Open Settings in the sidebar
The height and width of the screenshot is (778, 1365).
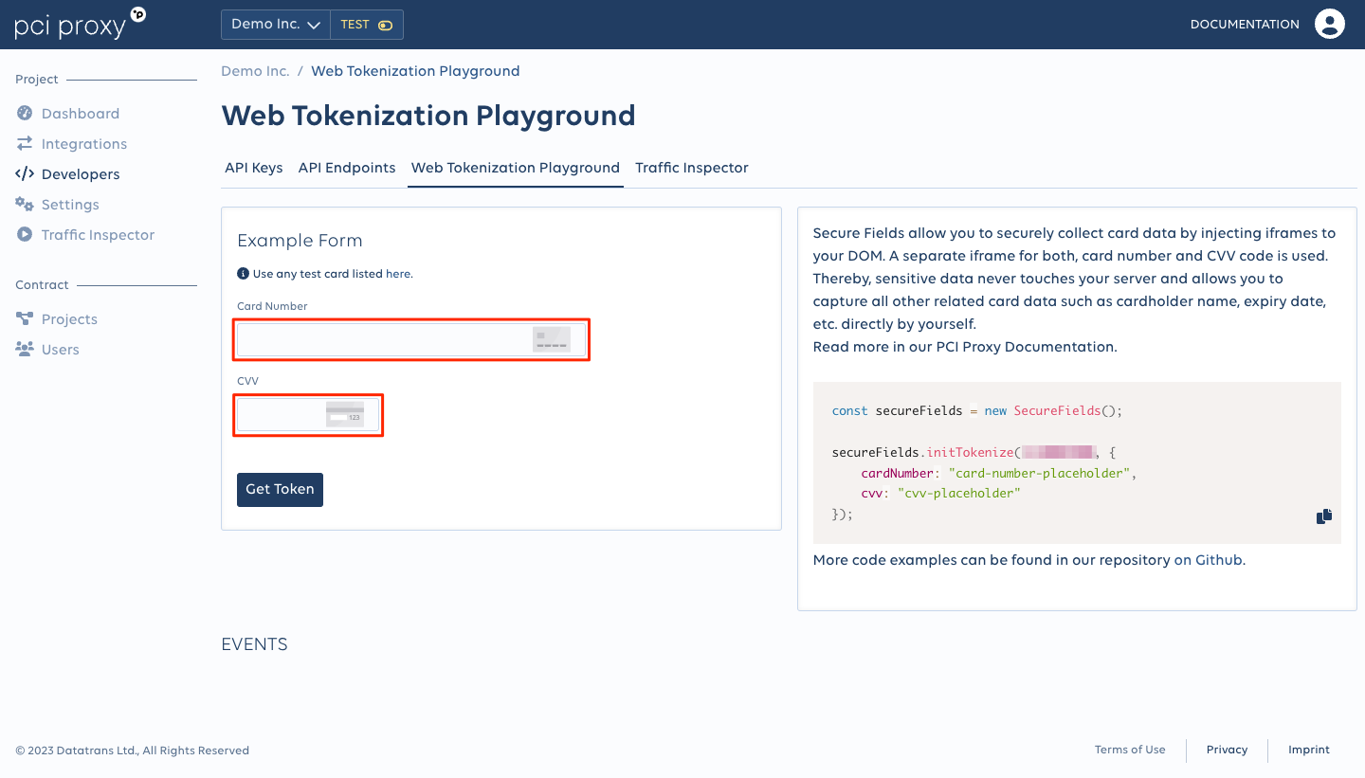coord(70,205)
